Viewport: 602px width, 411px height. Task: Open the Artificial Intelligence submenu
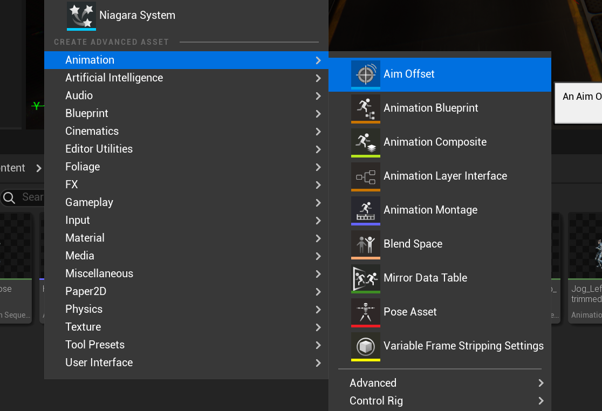coord(186,78)
